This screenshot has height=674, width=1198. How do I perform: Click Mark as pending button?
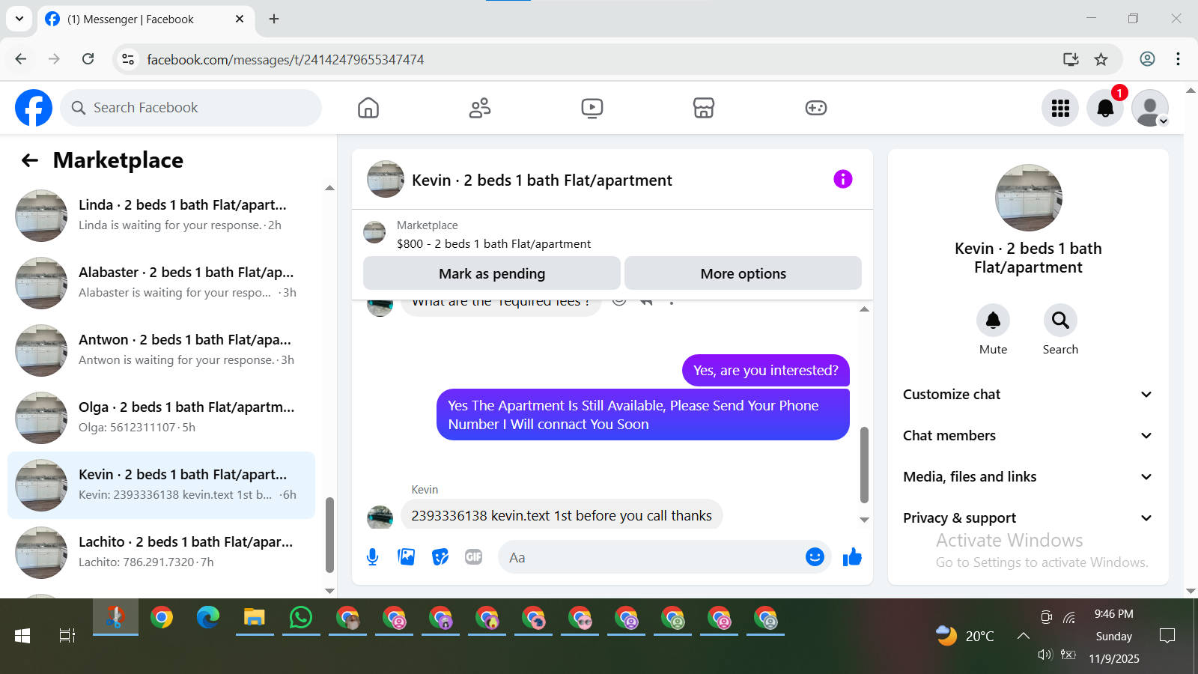[x=492, y=273]
